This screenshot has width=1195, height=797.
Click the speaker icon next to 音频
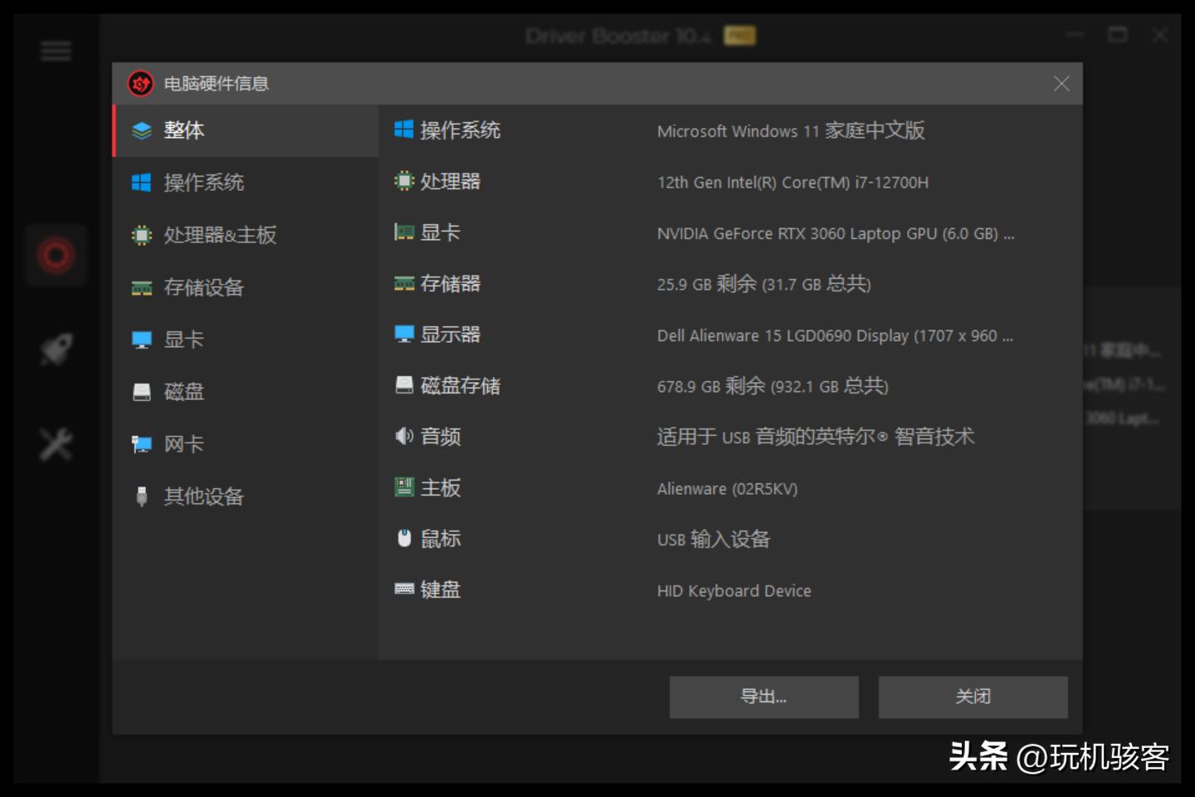[404, 437]
